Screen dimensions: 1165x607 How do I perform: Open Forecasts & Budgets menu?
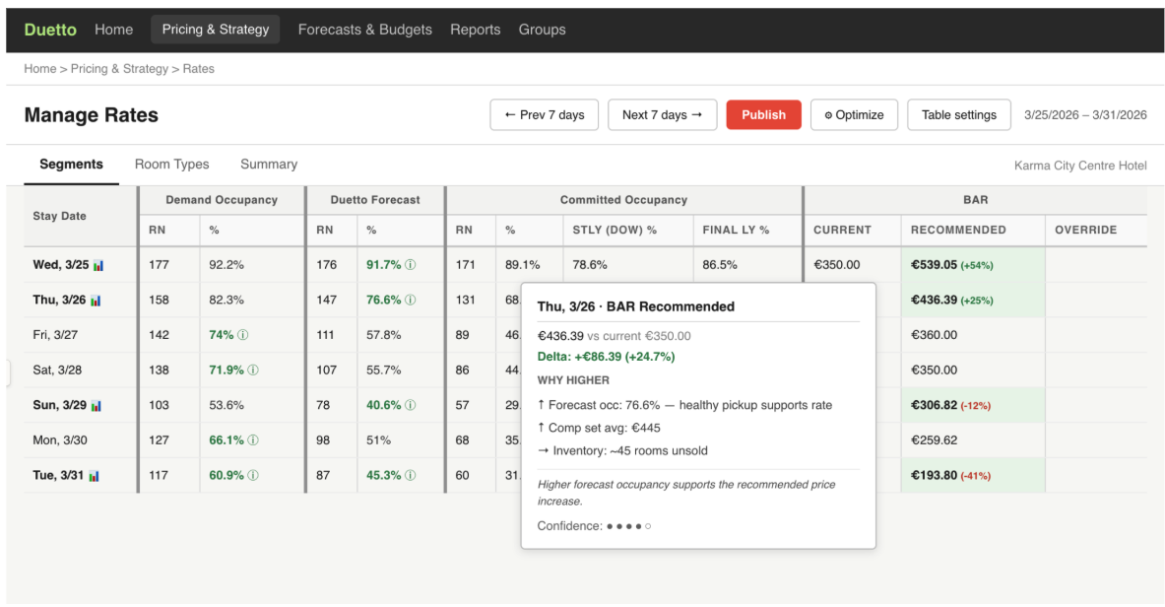[x=364, y=30]
